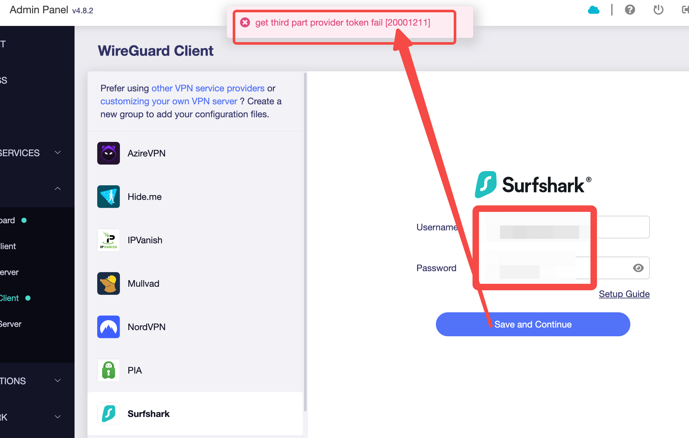Choose the PIA provider icon
The width and height of the screenshot is (689, 438).
[x=109, y=370]
